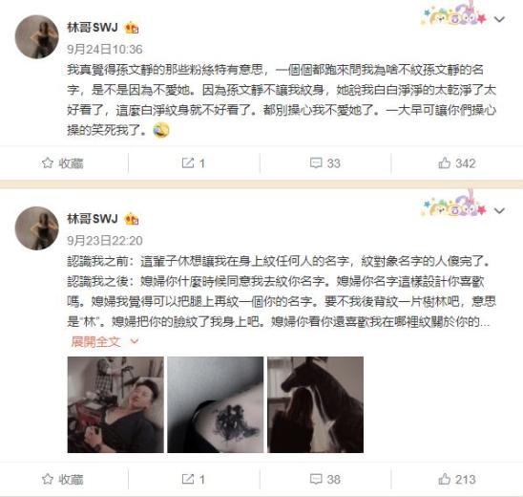Viewport: 523px width, 497px height.
Task: Click the VIP badge next to second 林哥SWJ
Action: 132,219
